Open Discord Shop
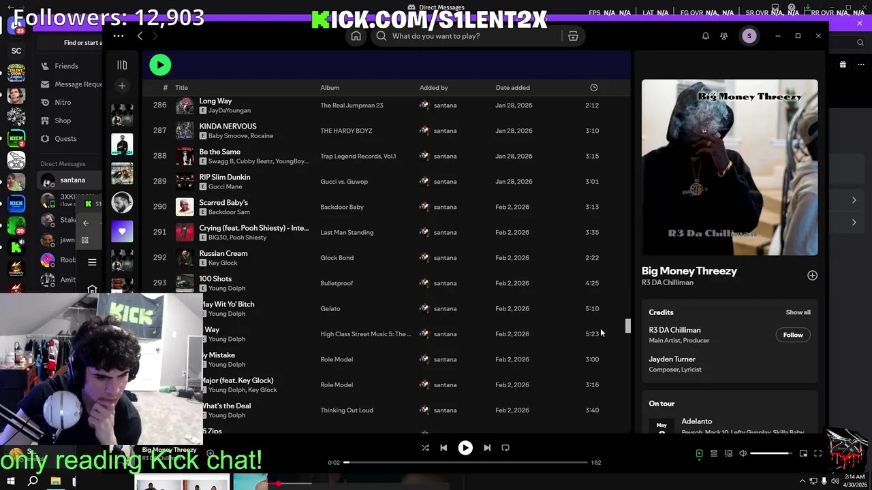872x490 pixels. tap(63, 120)
